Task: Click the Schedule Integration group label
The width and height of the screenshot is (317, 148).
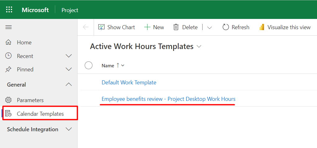Action: pos(33,129)
